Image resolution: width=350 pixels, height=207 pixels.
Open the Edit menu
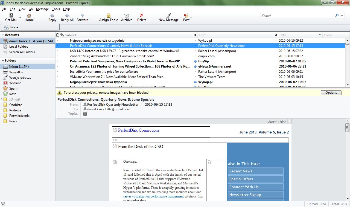coord(13,9)
